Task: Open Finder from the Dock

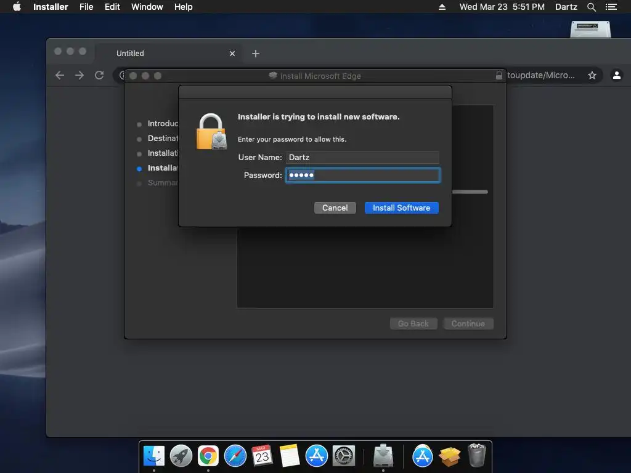Action: 153,456
